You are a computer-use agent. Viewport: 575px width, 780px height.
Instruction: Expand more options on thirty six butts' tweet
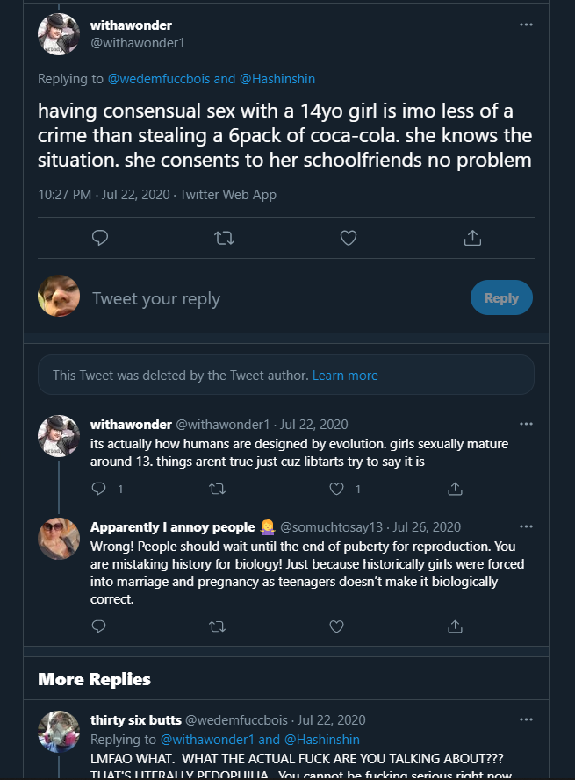point(526,719)
